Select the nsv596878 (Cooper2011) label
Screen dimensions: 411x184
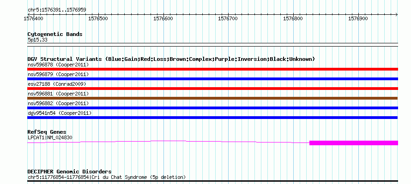pos(58,65)
